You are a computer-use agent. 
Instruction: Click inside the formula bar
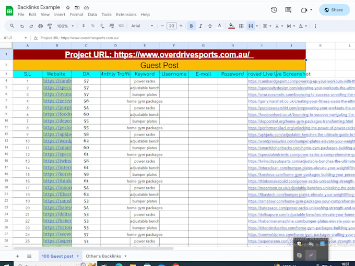click(195, 38)
